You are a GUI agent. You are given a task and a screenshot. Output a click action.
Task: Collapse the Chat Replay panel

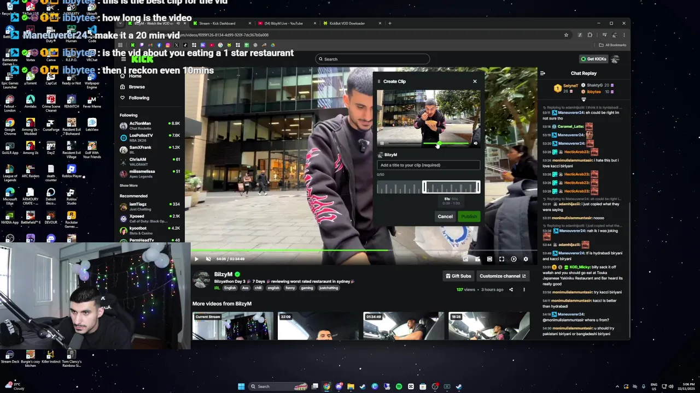click(x=542, y=73)
